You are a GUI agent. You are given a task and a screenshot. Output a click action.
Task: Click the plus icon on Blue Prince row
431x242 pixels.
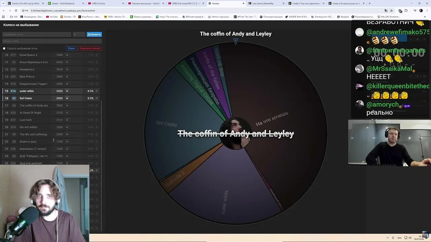click(x=67, y=77)
